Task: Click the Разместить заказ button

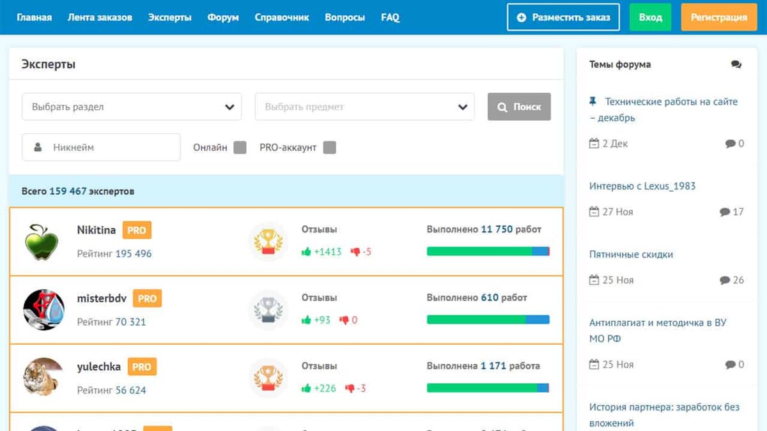Action: coord(563,17)
